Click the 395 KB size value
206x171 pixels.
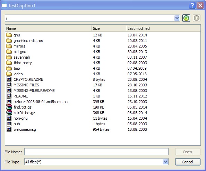coord(98,102)
